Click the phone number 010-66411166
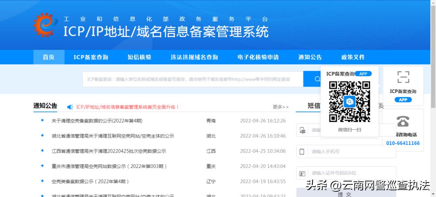 tap(403, 143)
